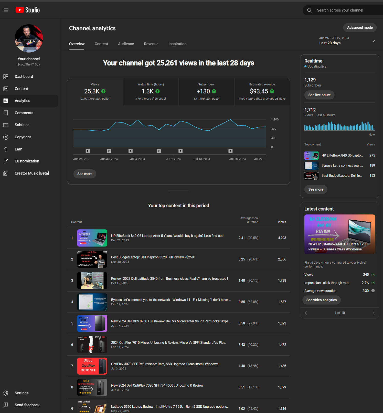Click See more below the views chart

click(x=85, y=174)
